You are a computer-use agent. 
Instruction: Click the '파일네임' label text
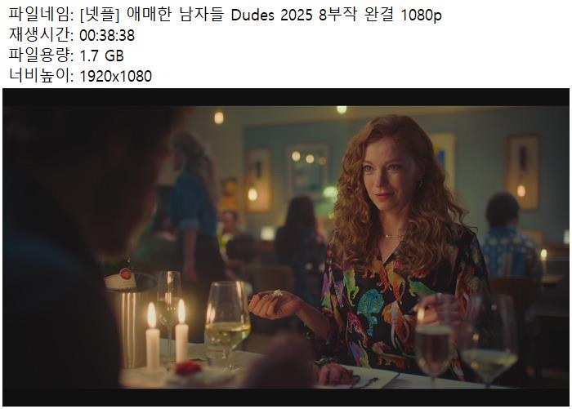pyautogui.click(x=41, y=15)
